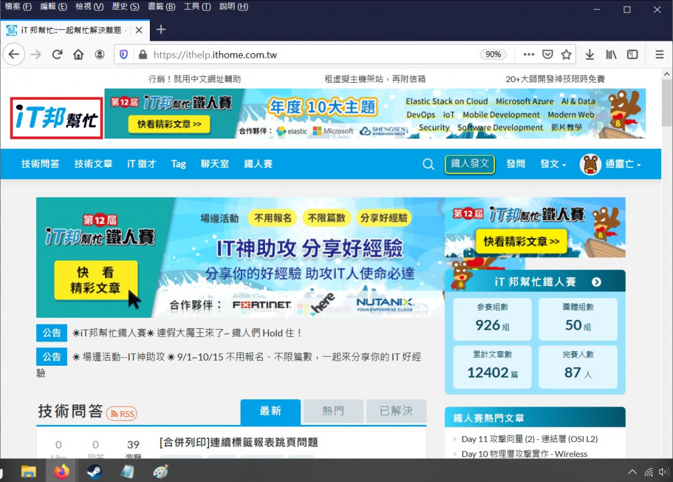Click the 鐵人發文 button
The height and width of the screenshot is (482, 673).
click(469, 164)
